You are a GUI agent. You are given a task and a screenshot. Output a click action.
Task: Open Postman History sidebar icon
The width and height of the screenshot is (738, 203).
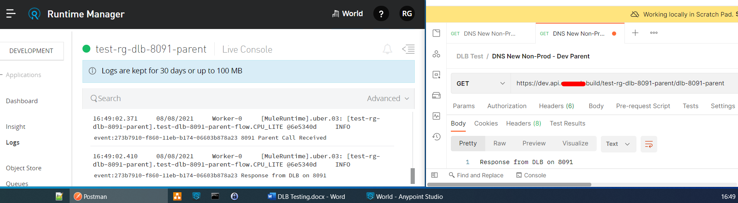coord(436,137)
